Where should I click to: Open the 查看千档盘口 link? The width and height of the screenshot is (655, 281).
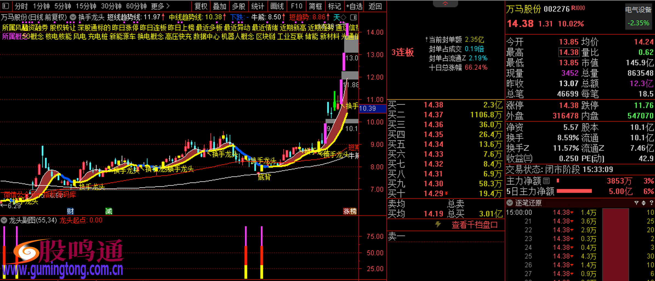point(474,225)
